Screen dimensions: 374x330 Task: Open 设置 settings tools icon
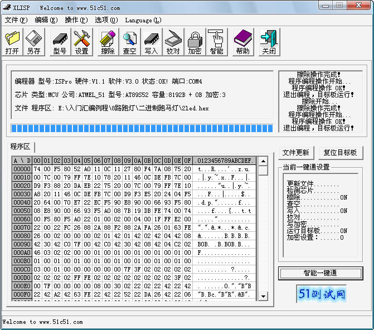point(82,42)
